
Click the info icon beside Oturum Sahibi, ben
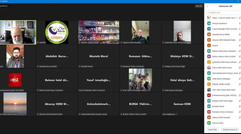[x=237, y=18]
